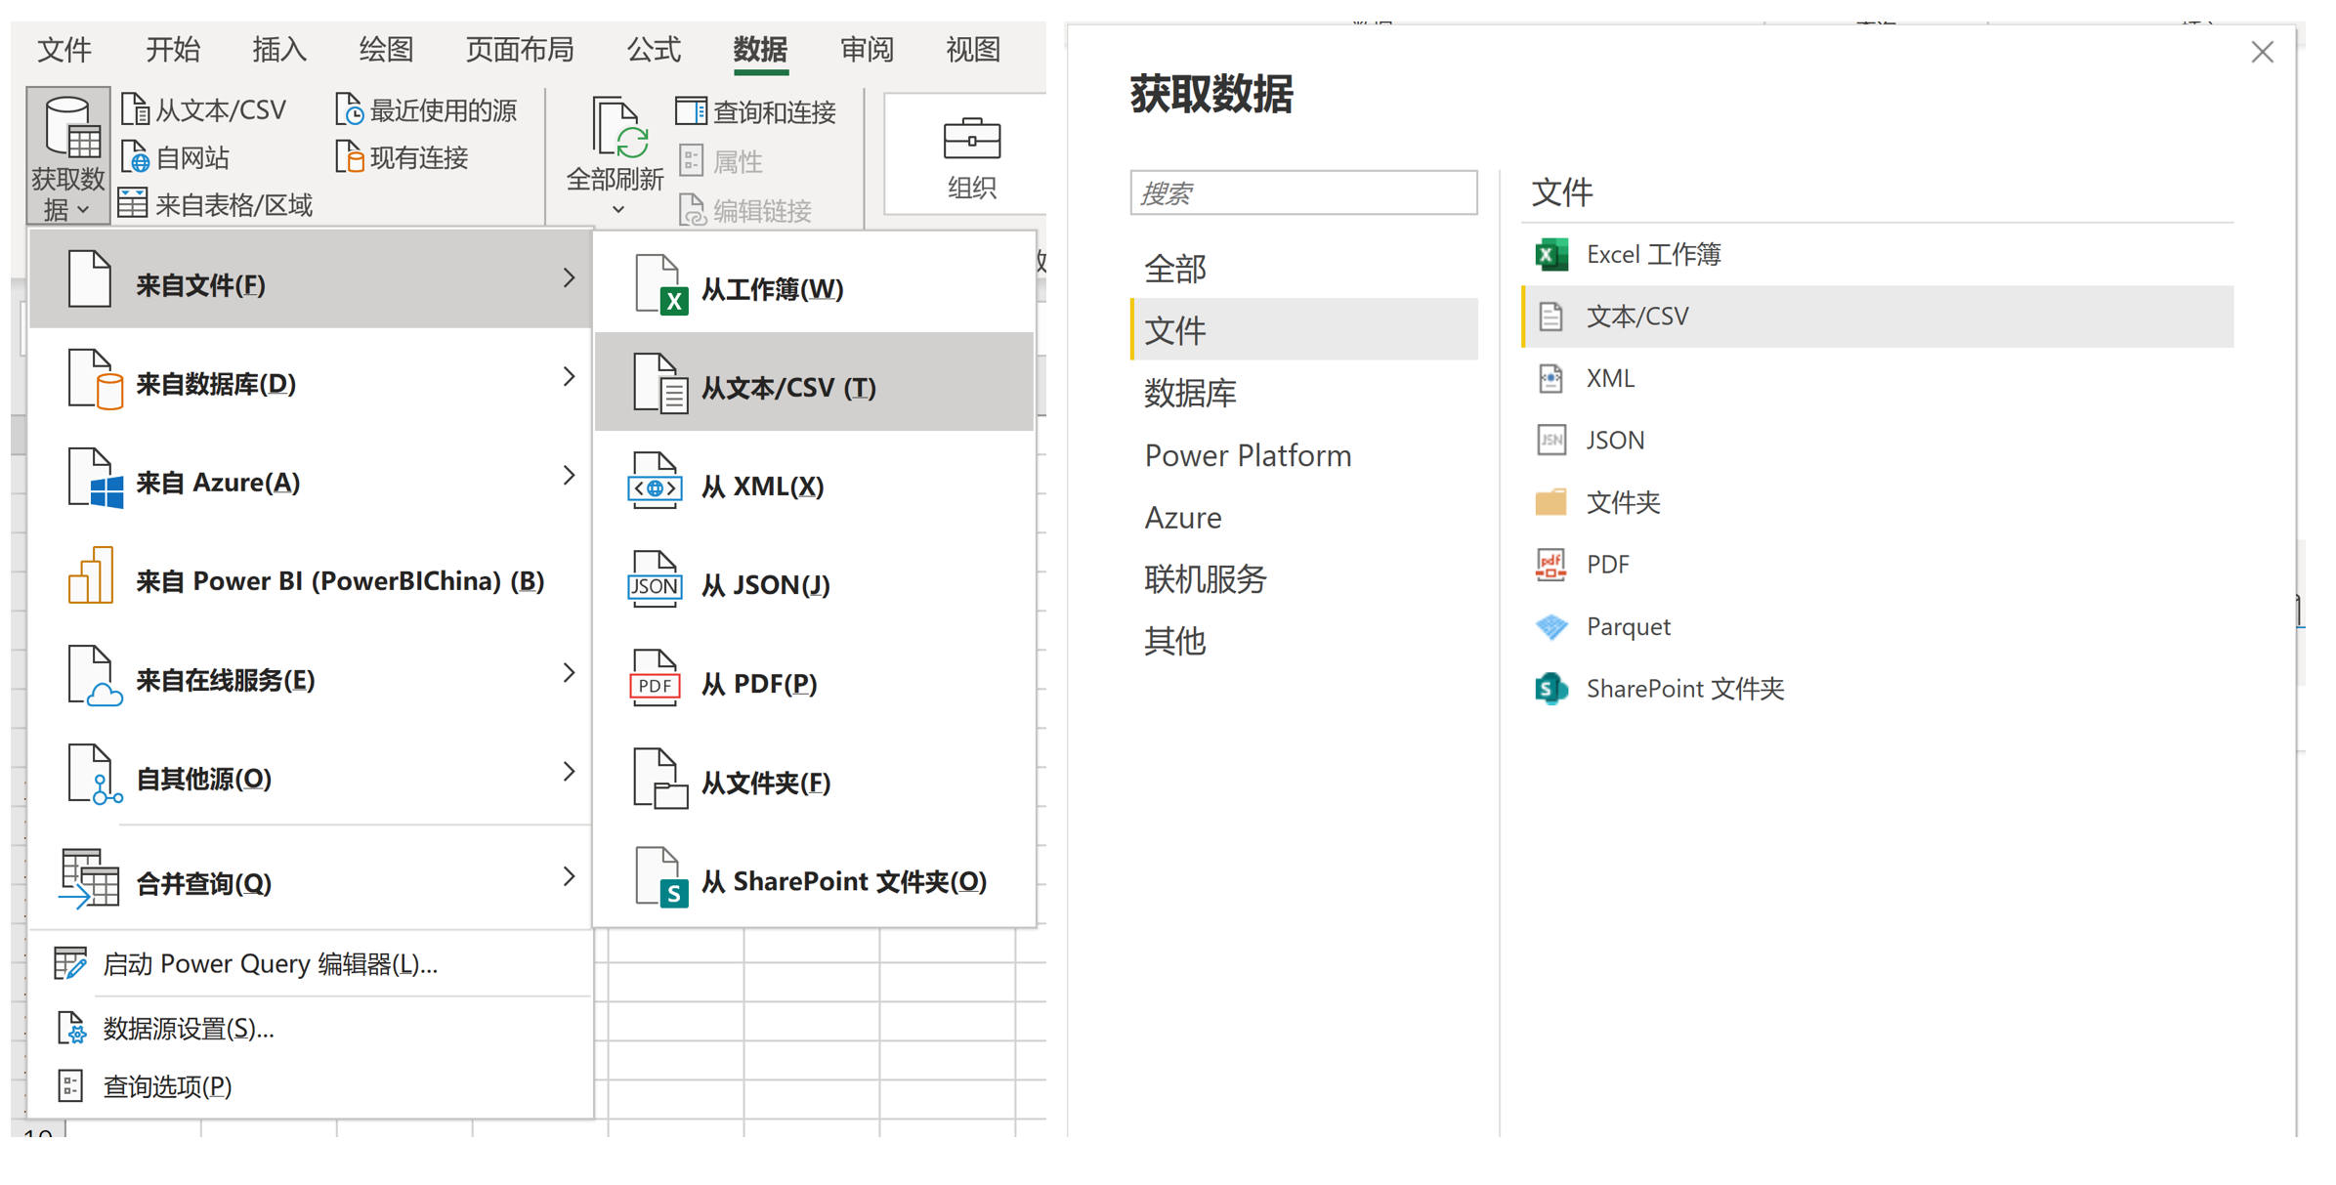Click 从 XML(X) in the submenu

point(762,487)
